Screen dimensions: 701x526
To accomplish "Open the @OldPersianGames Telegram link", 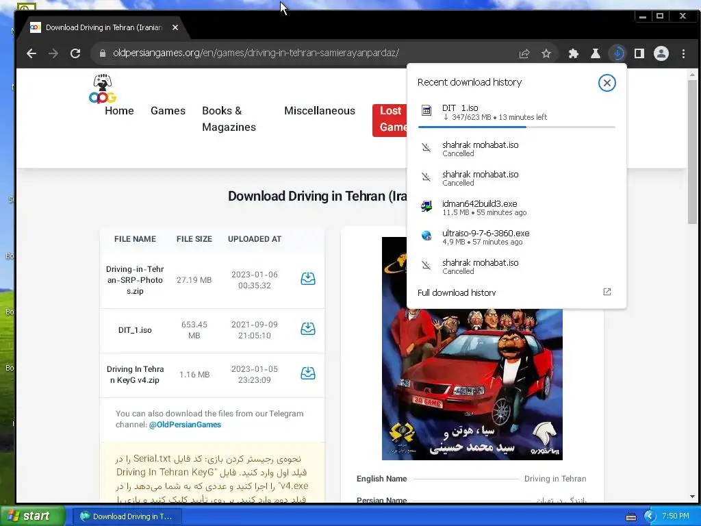I will (x=185, y=425).
